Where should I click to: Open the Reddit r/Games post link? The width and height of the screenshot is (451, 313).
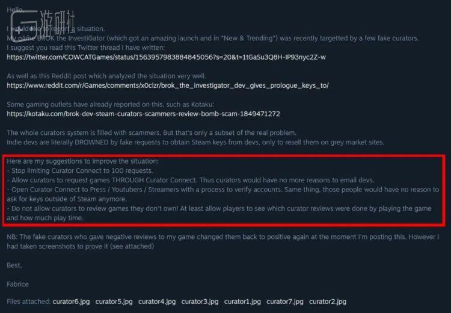pos(168,85)
